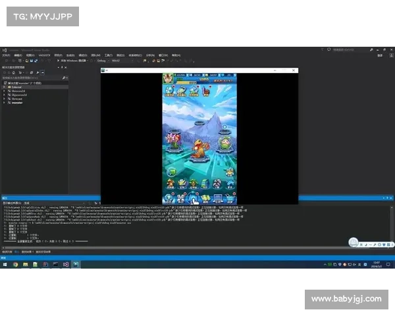The height and width of the screenshot is (316, 395).
Task: Select the External folder in tree
Action: point(16,87)
